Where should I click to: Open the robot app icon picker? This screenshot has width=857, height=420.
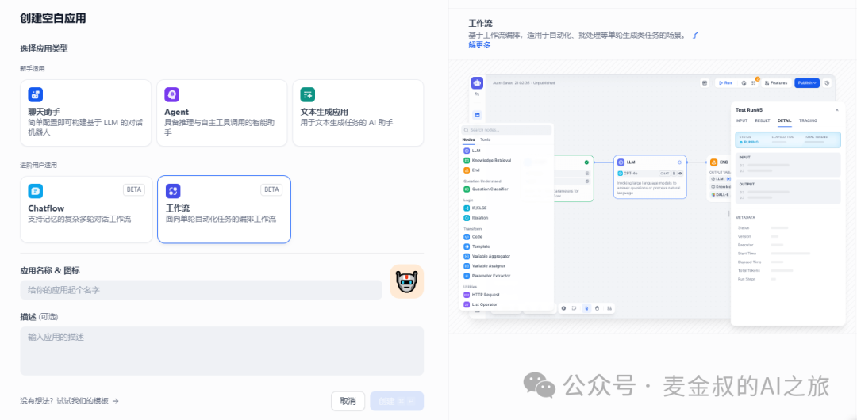406,282
